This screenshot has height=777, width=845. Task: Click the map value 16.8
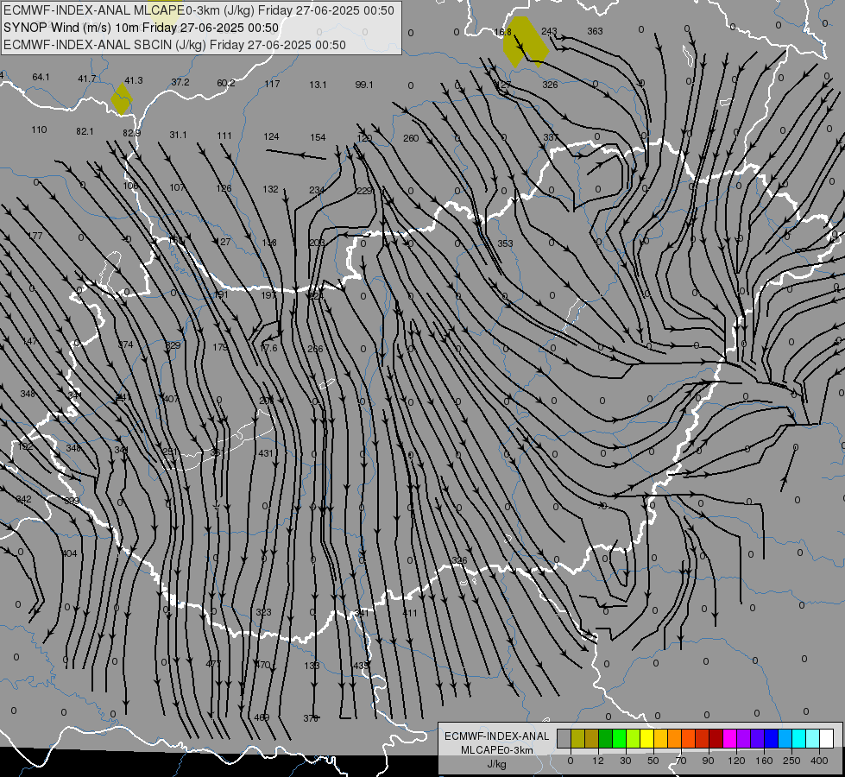(502, 32)
